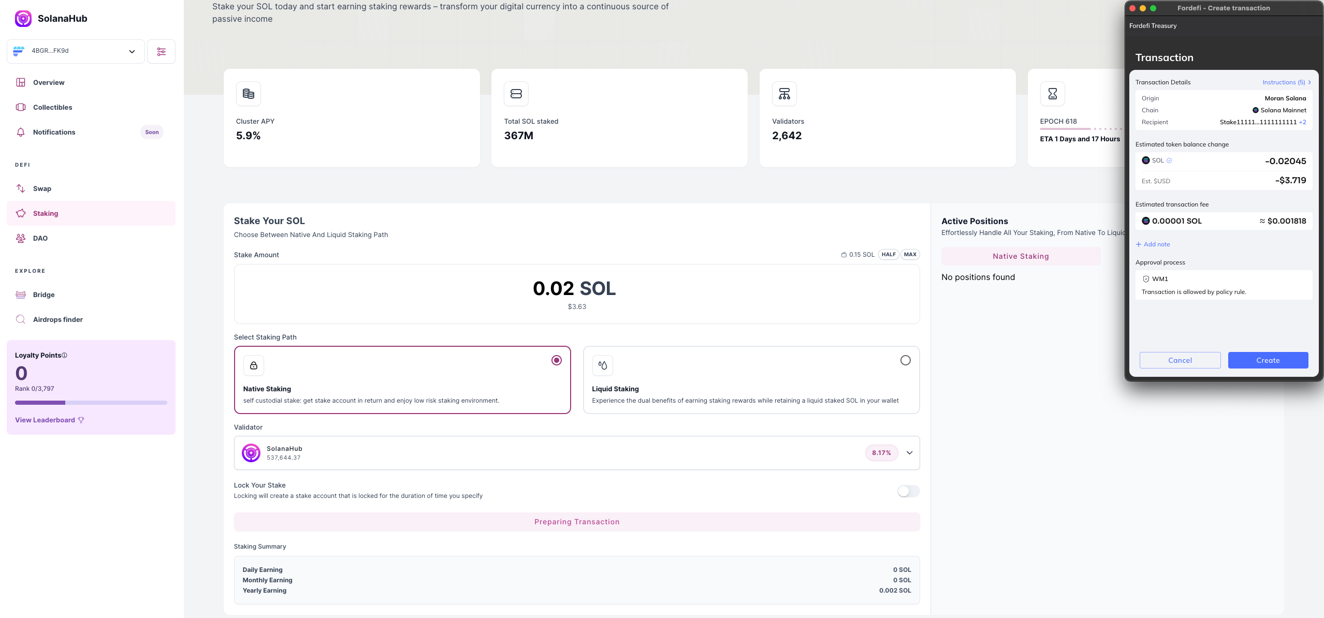Open the Bridge menu item
Image resolution: width=1324 pixels, height=618 pixels.
pos(91,295)
